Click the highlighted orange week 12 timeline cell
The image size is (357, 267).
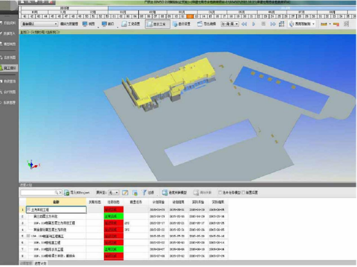190,16
